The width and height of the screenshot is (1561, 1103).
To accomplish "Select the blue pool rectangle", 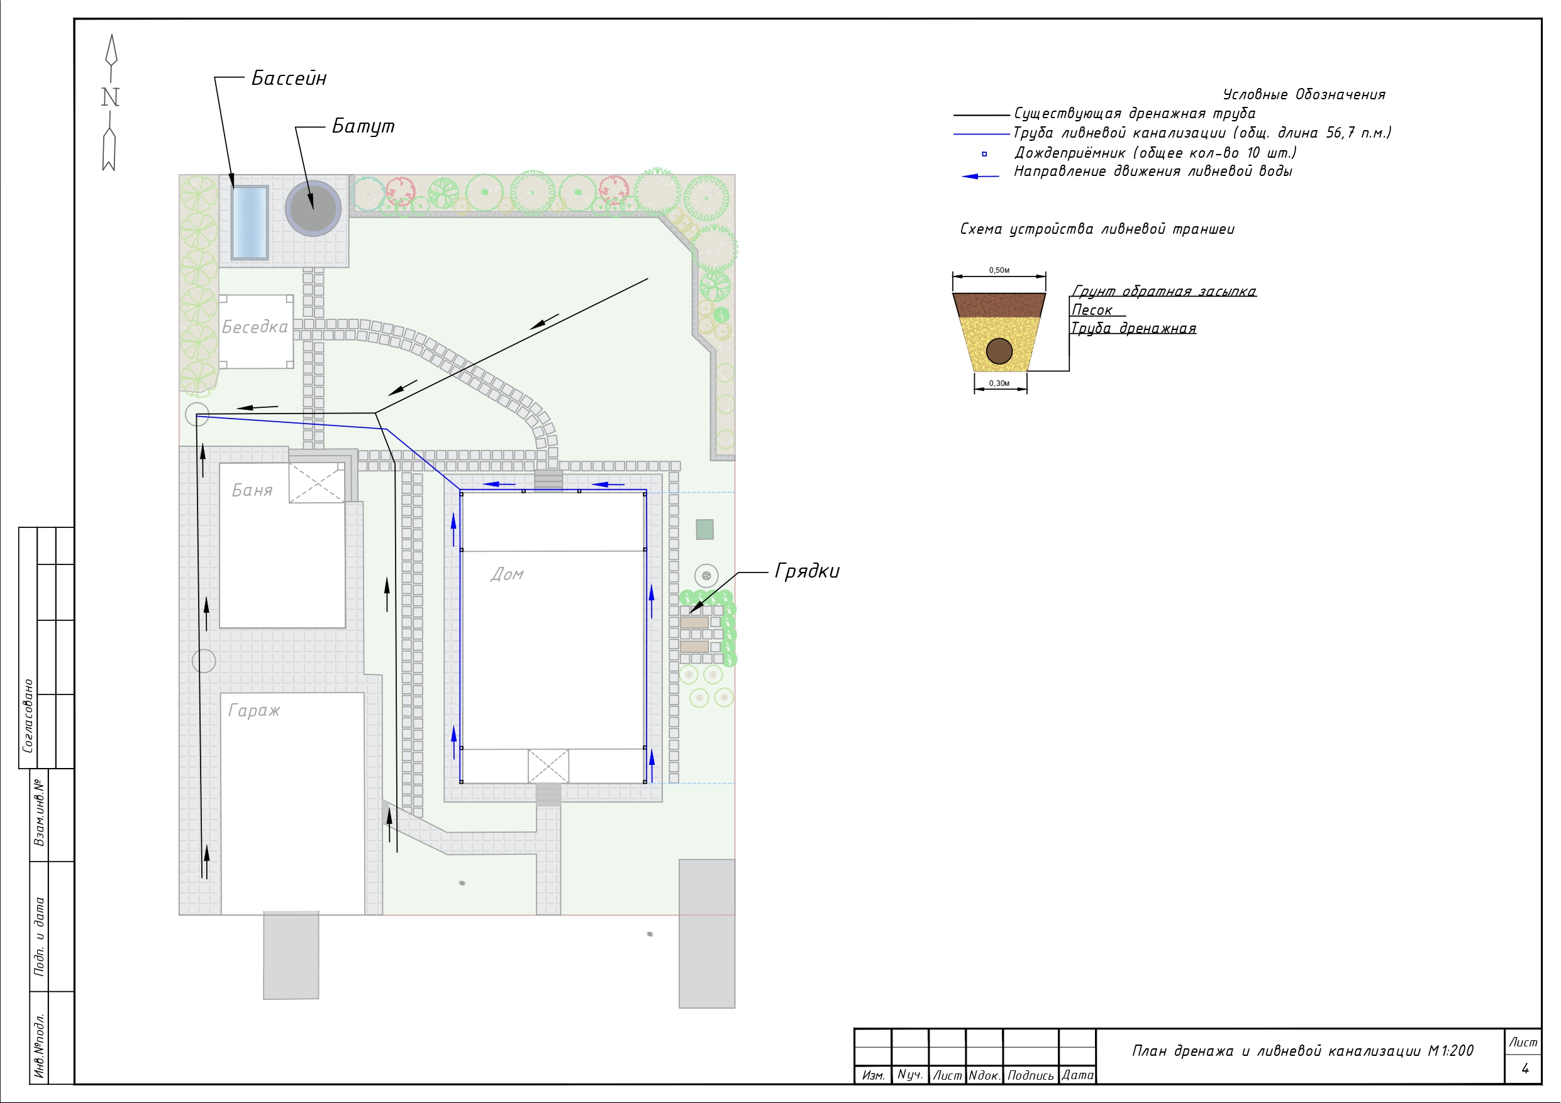I will (249, 223).
